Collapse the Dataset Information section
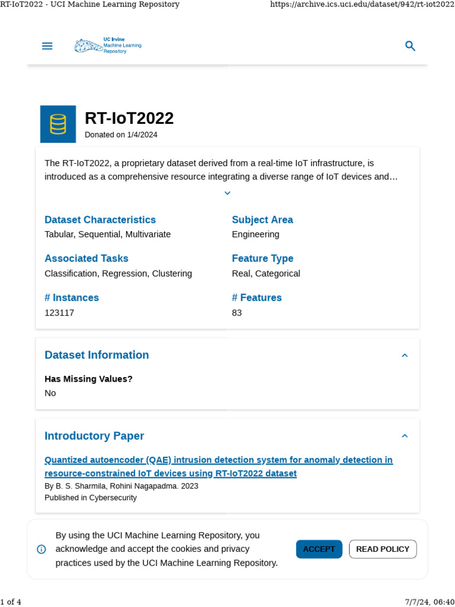The image size is (455, 607). point(405,356)
